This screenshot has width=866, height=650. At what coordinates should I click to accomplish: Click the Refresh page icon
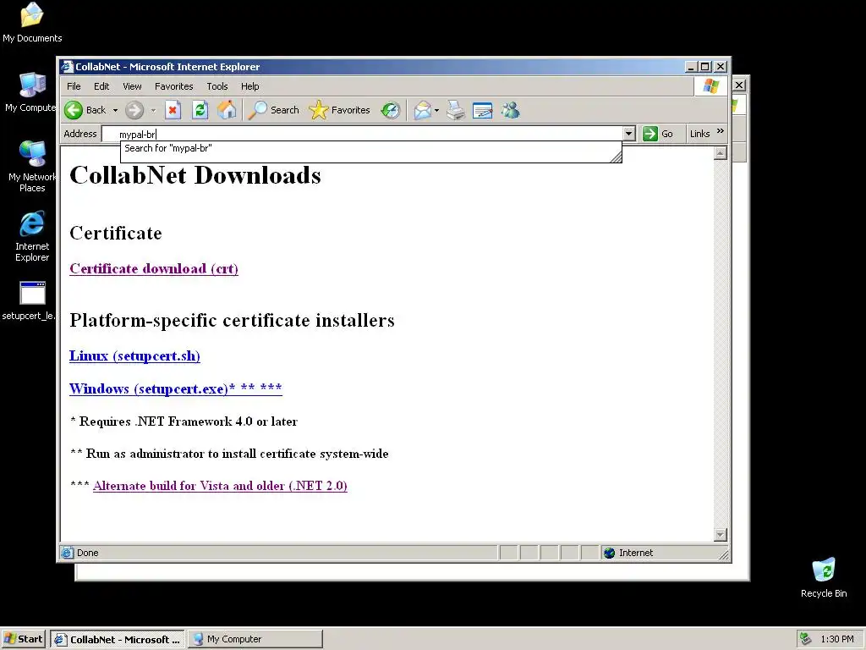tap(200, 110)
